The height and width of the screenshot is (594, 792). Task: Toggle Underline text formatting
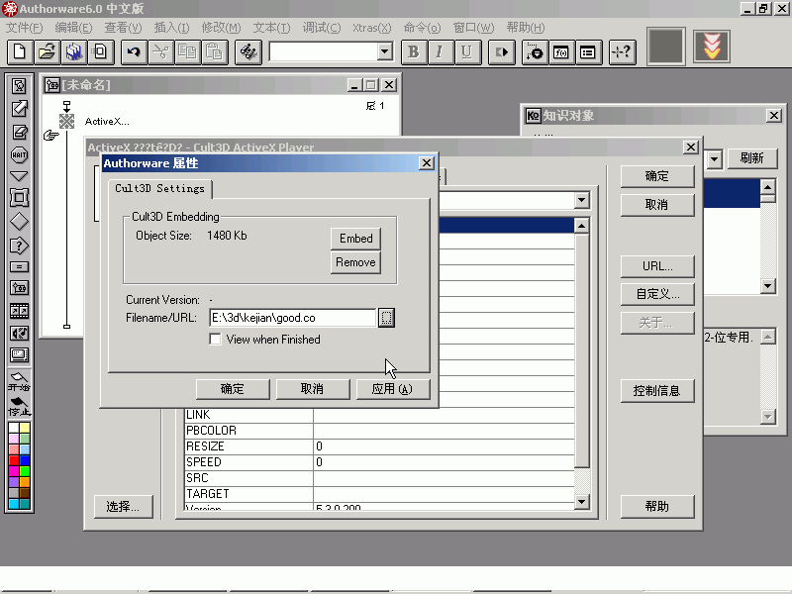[x=466, y=52]
